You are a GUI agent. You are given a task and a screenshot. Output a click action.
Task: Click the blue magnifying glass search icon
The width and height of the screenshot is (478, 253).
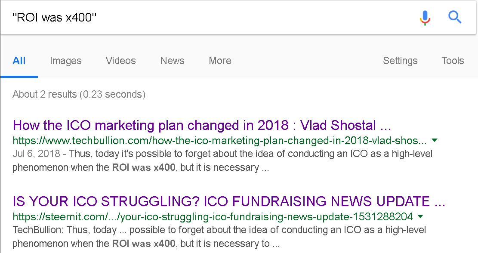[x=454, y=17]
